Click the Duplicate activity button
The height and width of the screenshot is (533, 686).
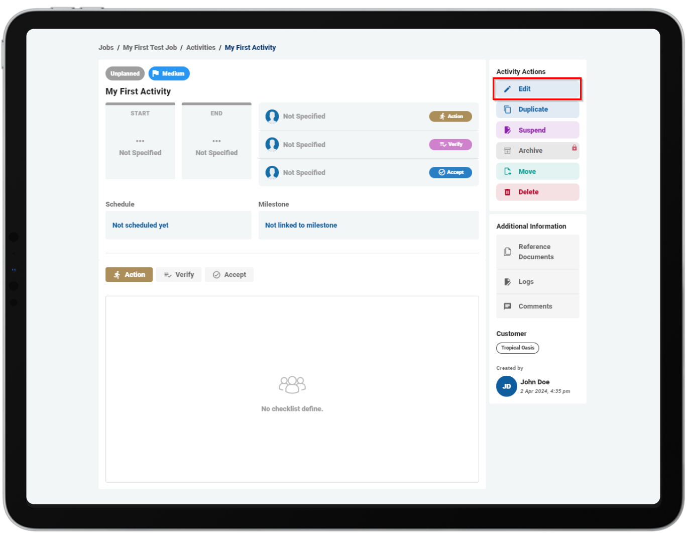537,110
